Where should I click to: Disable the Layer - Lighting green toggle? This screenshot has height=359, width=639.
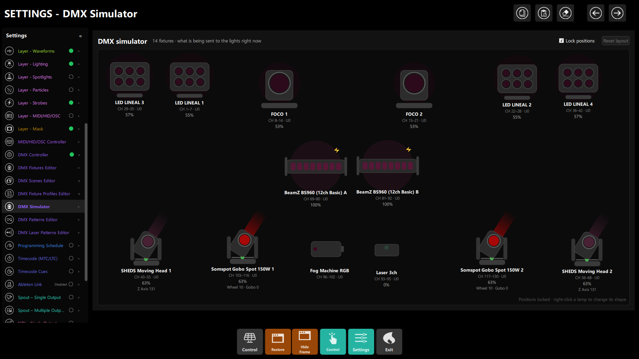pyautogui.click(x=71, y=64)
